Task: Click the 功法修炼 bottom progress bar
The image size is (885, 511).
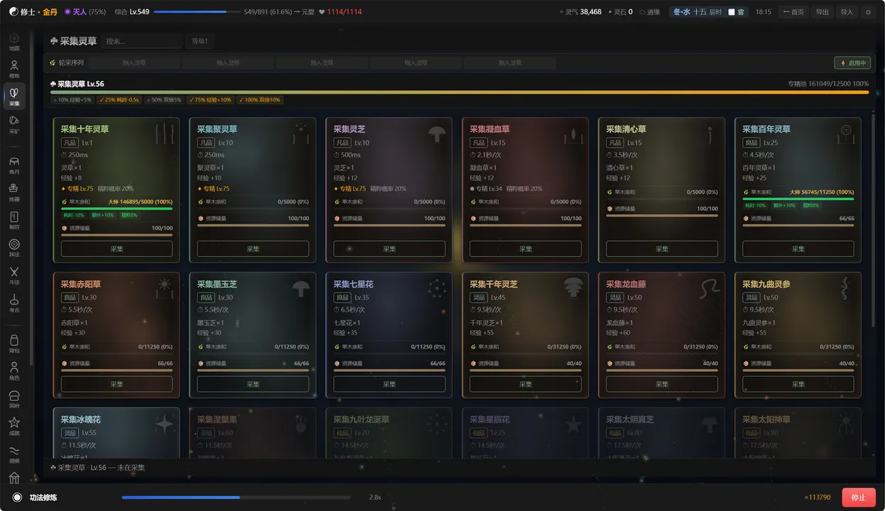Action: [237, 498]
